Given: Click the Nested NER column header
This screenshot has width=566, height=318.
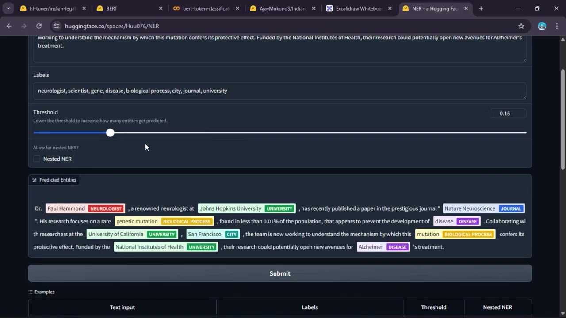Looking at the screenshot, I should [497, 307].
